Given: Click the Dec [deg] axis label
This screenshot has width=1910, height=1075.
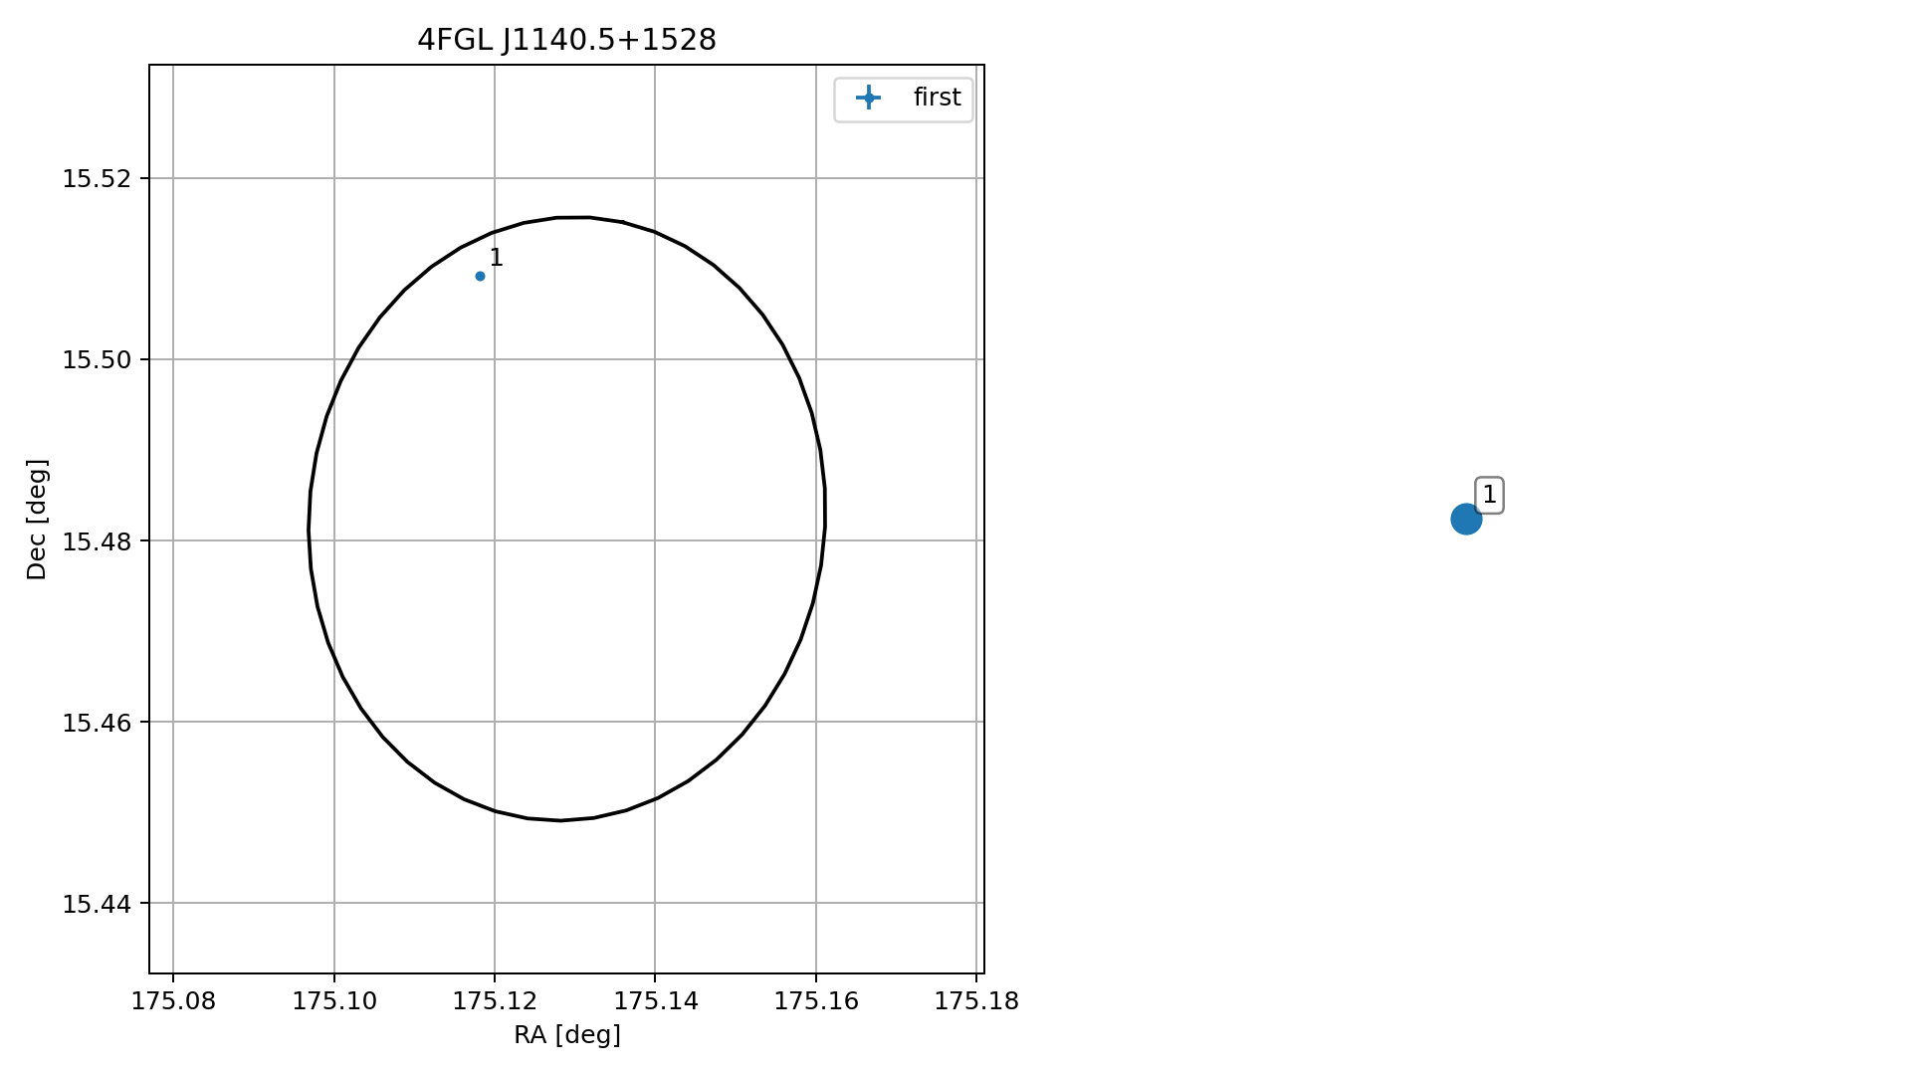Looking at the screenshot, I should [x=37, y=519].
